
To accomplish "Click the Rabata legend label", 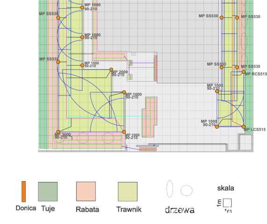I will click(x=87, y=210).
